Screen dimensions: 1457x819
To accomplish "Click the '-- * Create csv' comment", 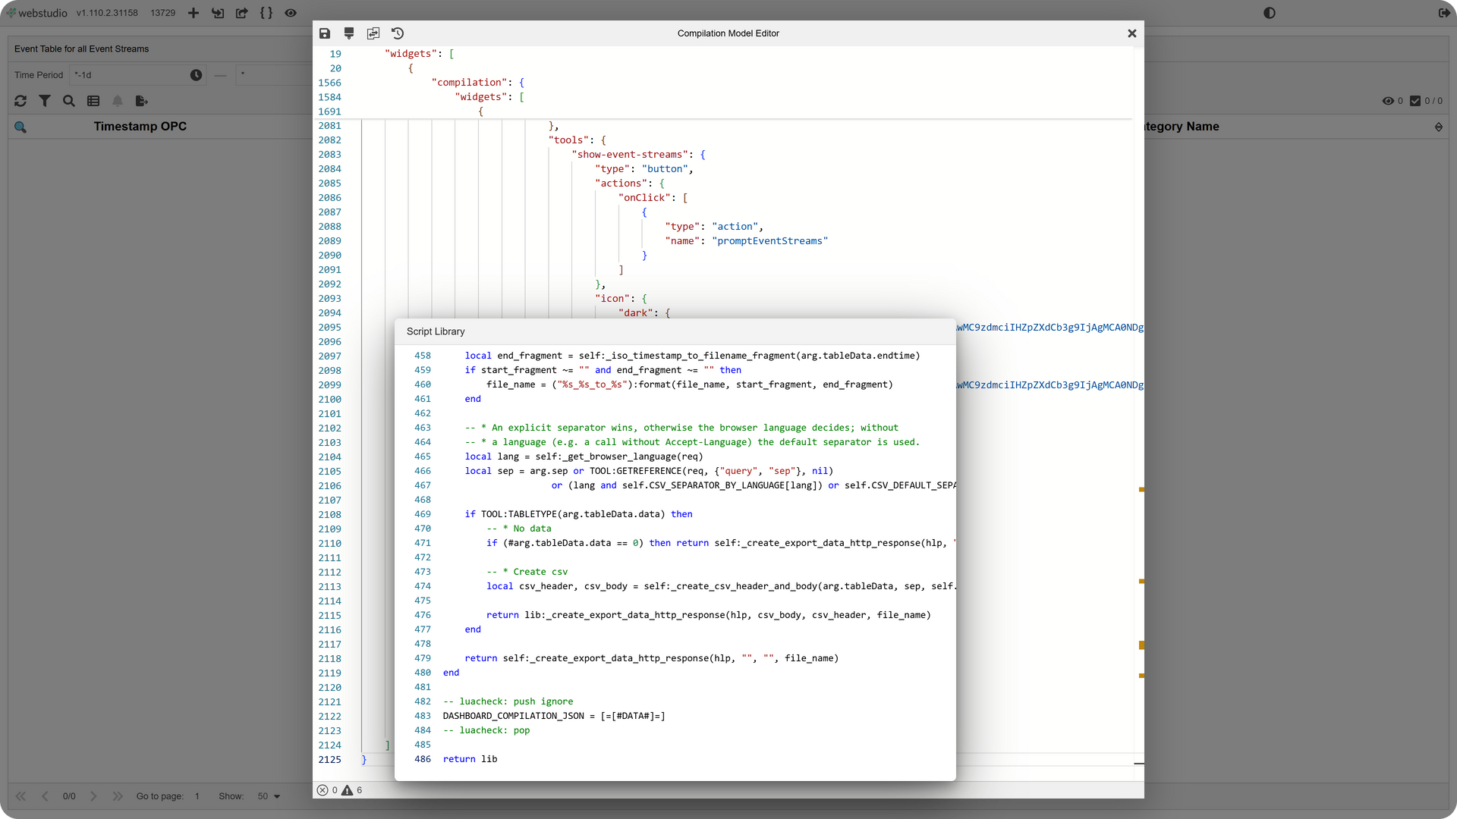I will coord(527,572).
